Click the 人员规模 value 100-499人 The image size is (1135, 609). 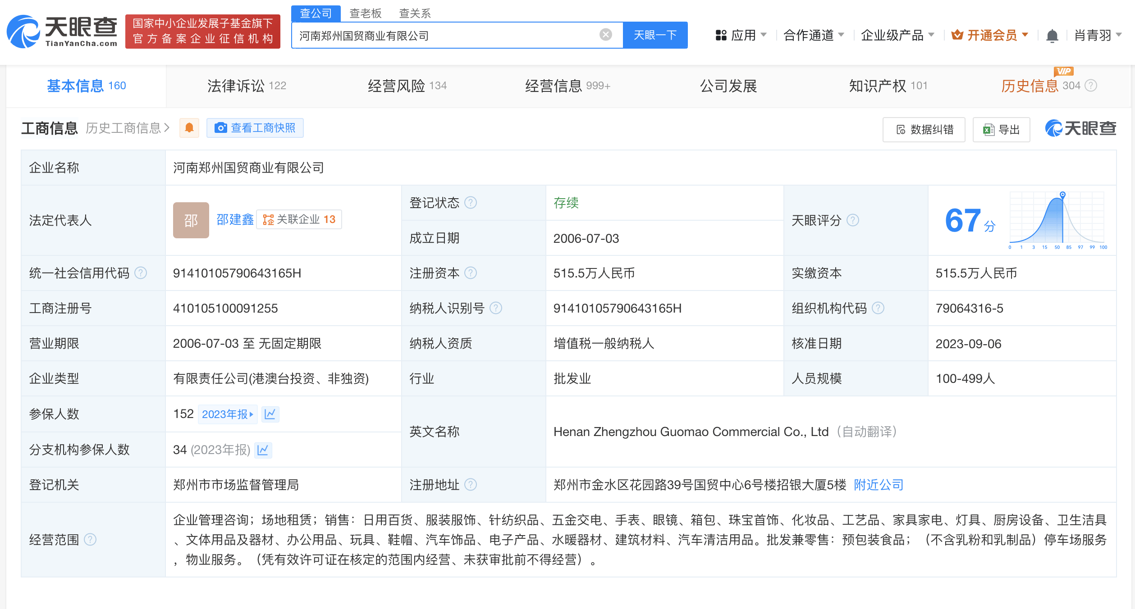(965, 378)
